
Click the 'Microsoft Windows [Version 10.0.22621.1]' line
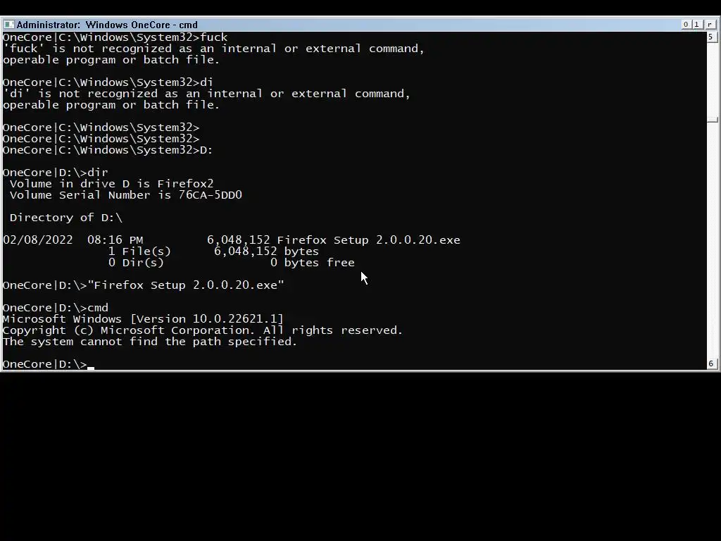pyautogui.click(x=143, y=319)
